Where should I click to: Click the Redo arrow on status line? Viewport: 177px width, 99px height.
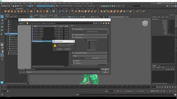point(22,6)
